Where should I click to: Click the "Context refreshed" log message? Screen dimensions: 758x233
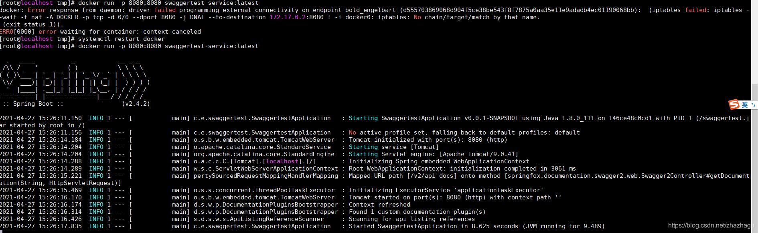point(379,205)
